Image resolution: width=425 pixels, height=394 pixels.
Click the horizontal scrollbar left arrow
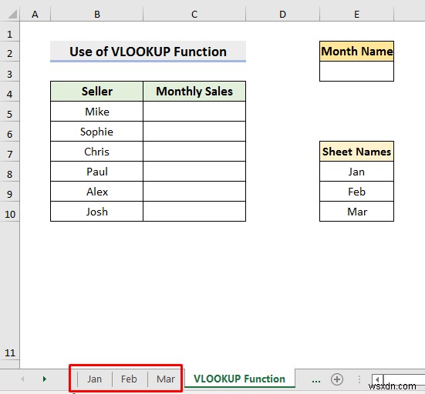(377, 379)
